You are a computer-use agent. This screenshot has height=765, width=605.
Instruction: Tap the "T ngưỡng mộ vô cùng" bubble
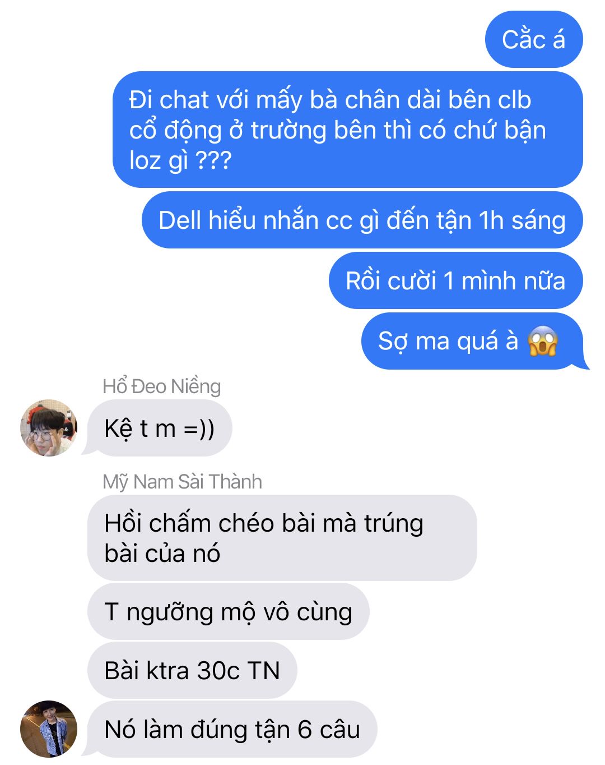229,611
